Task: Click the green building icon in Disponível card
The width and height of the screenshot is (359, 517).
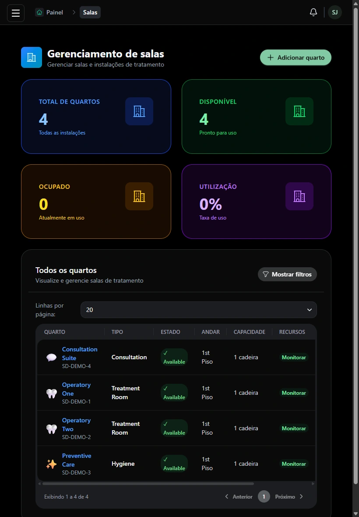Action: coord(299,111)
